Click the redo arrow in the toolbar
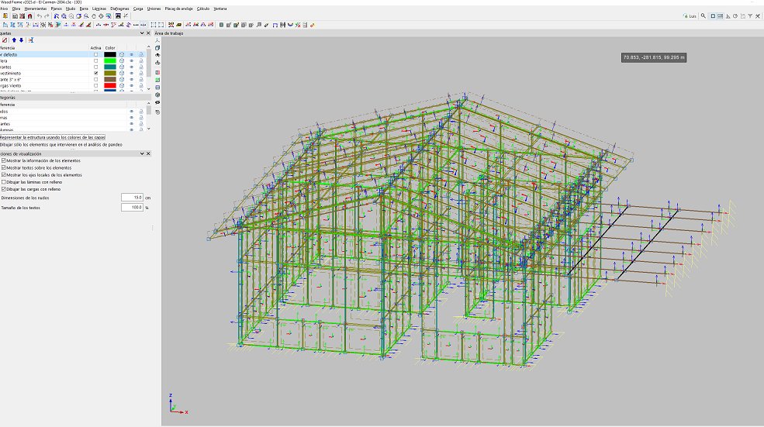The image size is (764, 427). 47,15
